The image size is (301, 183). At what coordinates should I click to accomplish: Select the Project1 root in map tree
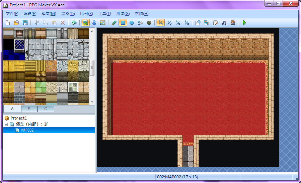click(x=19, y=118)
